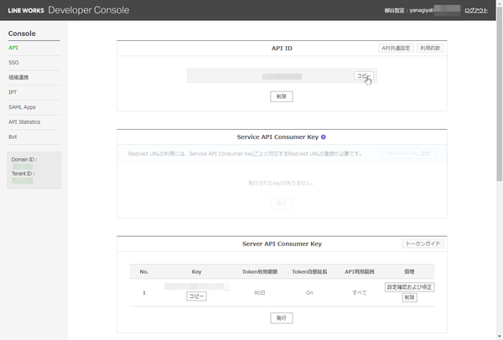Click the 管理 column header
The image size is (503, 340).
(409, 271)
